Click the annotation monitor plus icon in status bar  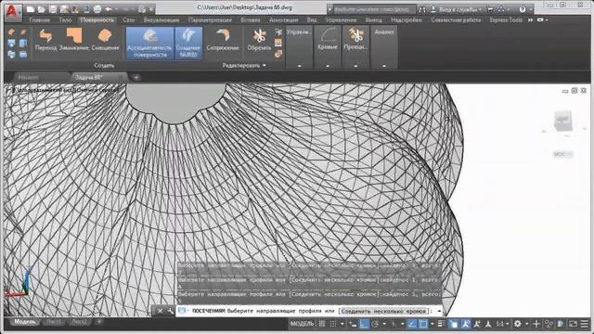536,324
